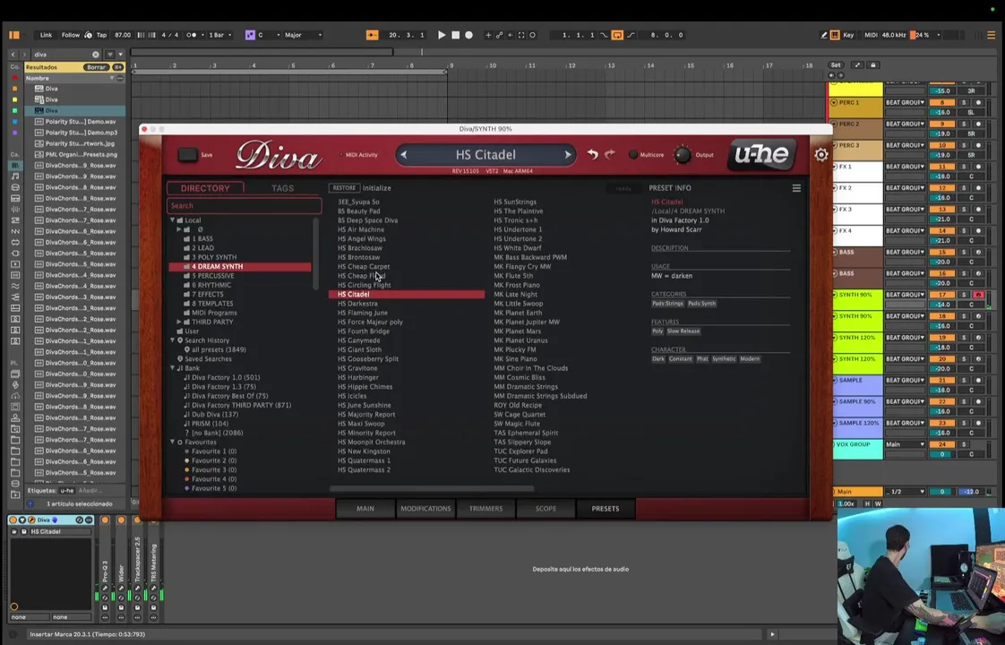1005x645 pixels.
Task: Toggle the Link button in Ableton
Action: pos(47,35)
